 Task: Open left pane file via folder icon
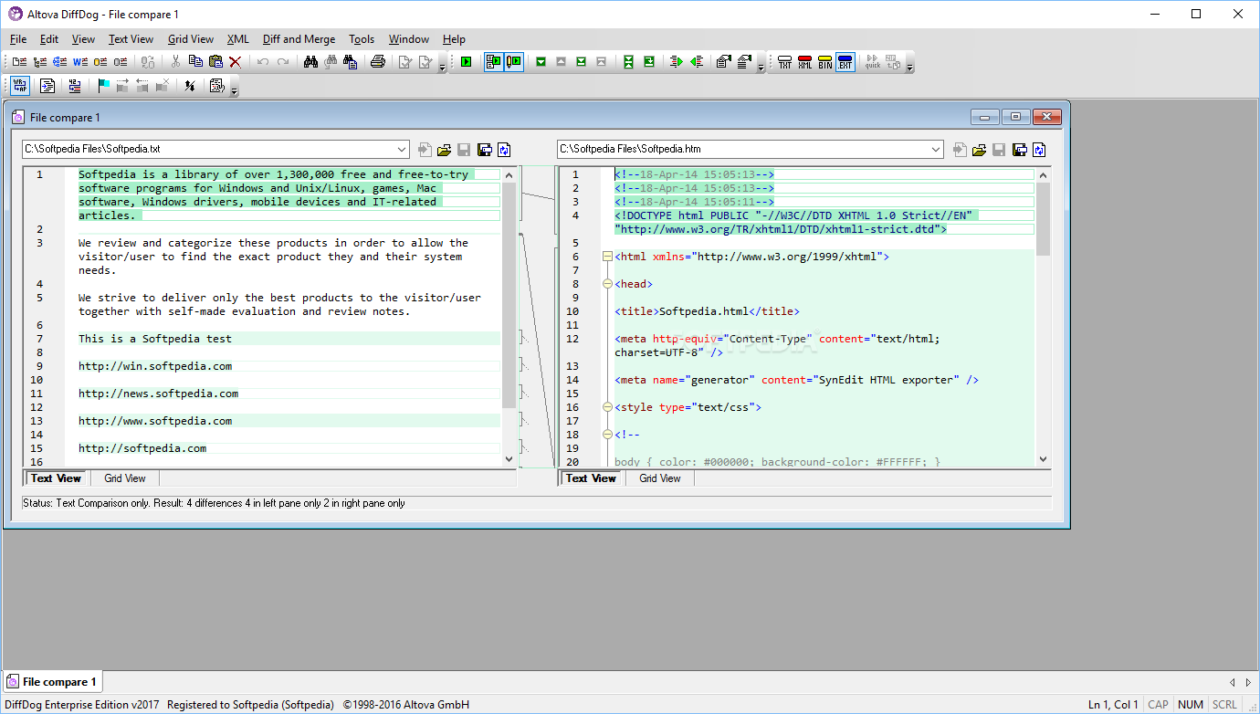(x=445, y=150)
